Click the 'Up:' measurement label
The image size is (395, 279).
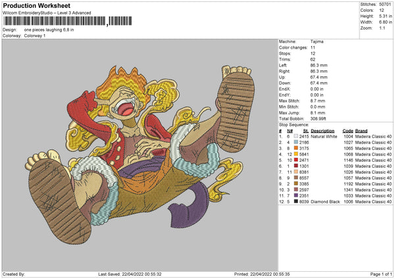282,77
